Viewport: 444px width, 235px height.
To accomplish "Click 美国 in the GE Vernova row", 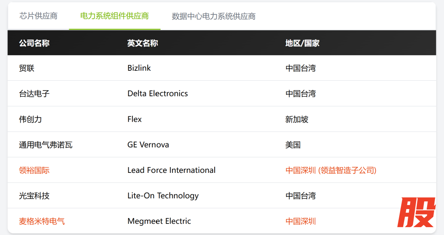I will [293, 144].
